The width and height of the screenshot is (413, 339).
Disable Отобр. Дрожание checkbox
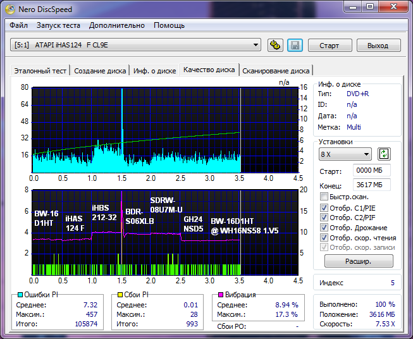click(324, 228)
